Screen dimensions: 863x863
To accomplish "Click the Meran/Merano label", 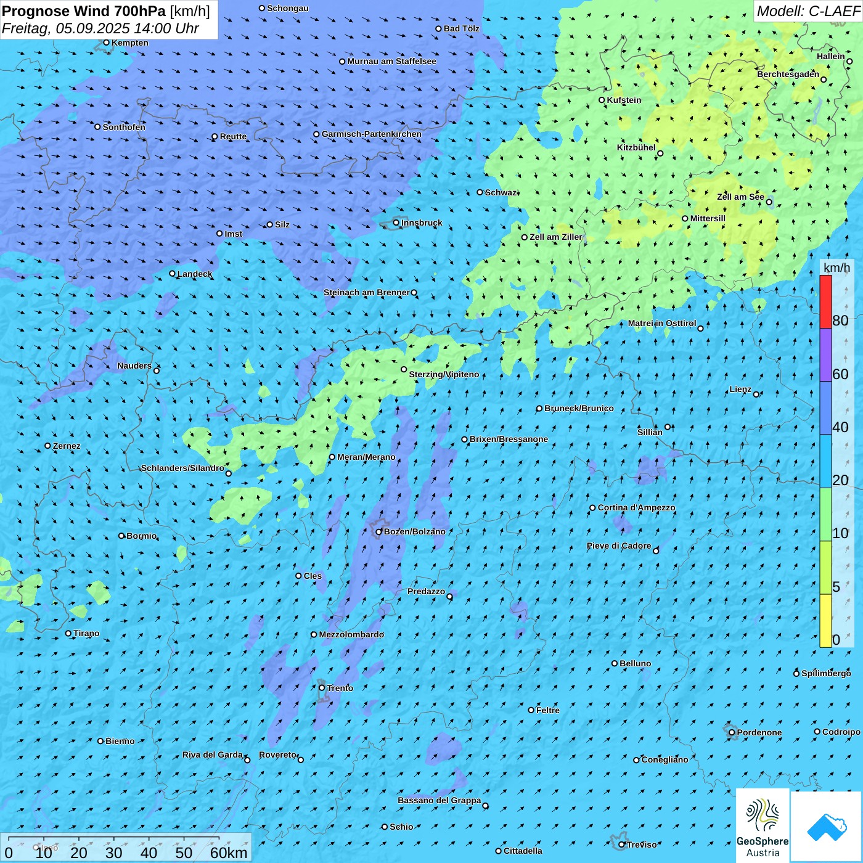I will [x=366, y=457].
